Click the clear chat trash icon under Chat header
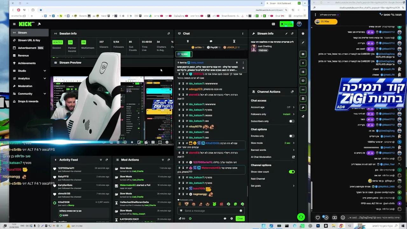Image resolution: width=407 pixels, height=229 pixels. (x=188, y=41)
